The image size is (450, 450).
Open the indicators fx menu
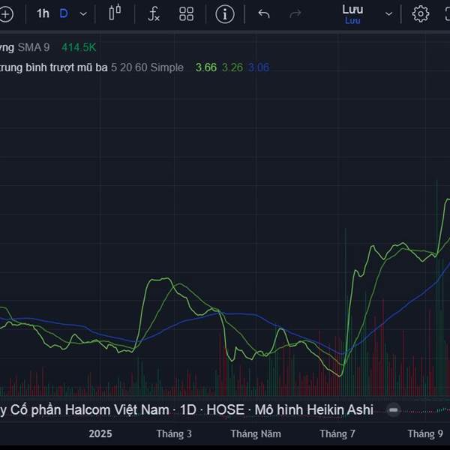[154, 13]
